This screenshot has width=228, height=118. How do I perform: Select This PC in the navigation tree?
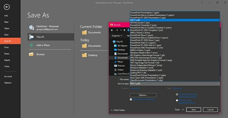point(118,42)
